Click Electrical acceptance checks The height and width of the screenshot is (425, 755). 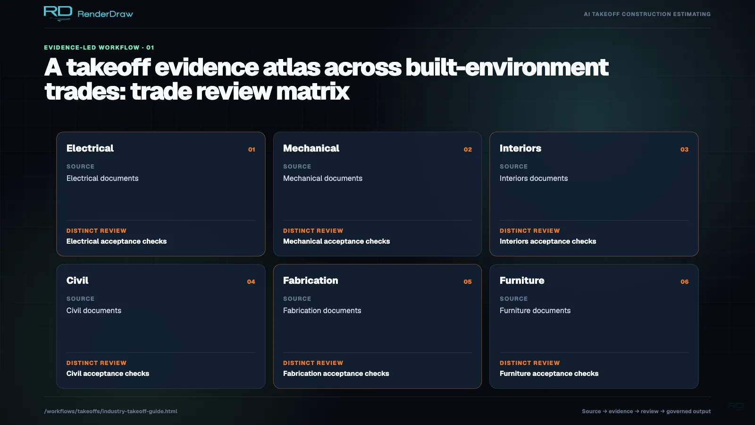coord(117,241)
